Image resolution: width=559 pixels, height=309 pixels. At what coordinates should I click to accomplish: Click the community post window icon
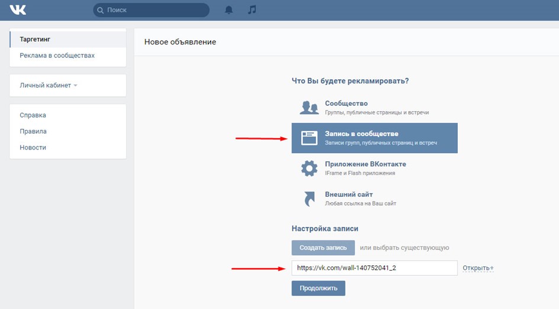click(x=309, y=138)
